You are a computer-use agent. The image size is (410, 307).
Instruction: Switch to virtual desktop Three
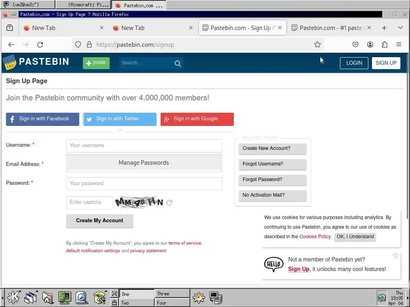tap(172, 294)
